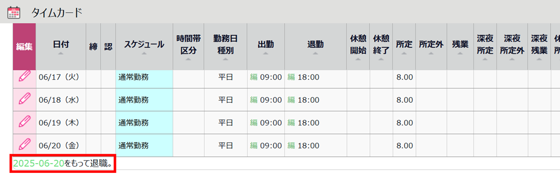
Task: Click the 8.00 scheduled hours for 06/20
Action: tap(404, 145)
